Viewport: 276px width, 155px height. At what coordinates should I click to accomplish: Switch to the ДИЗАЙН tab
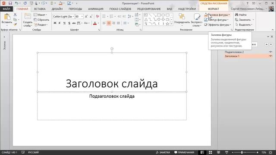57,9
